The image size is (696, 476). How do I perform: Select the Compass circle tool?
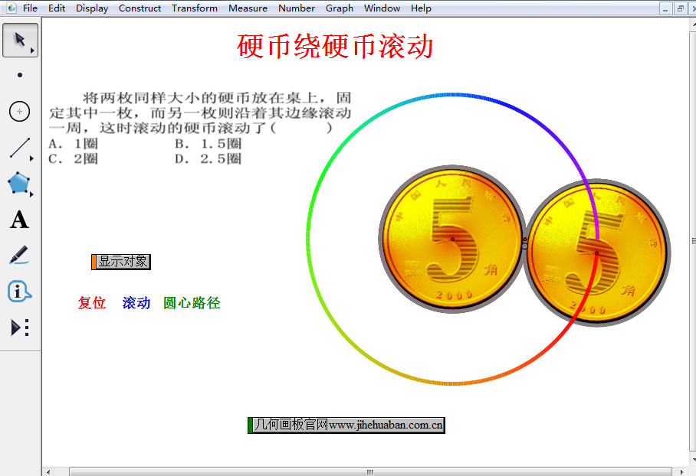tap(20, 112)
